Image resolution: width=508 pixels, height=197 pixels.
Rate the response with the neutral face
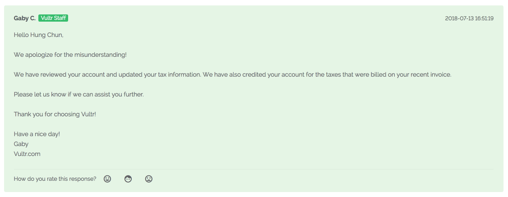coord(128,179)
